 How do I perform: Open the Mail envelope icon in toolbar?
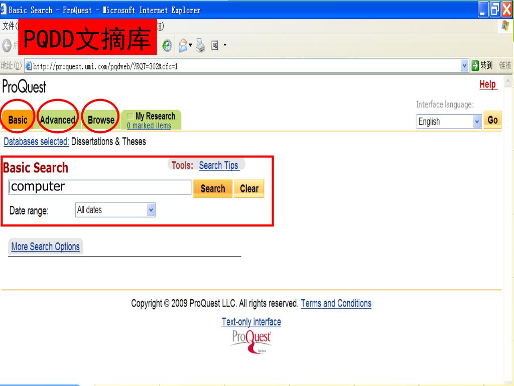pos(183,45)
